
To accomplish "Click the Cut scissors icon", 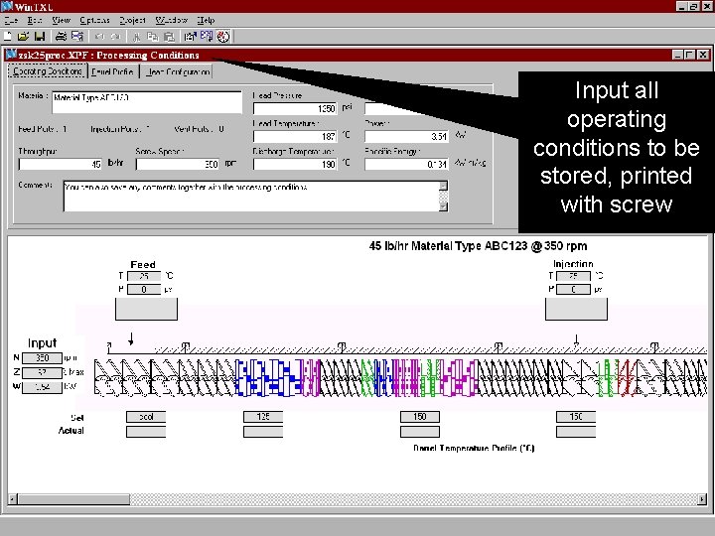I will point(136,37).
